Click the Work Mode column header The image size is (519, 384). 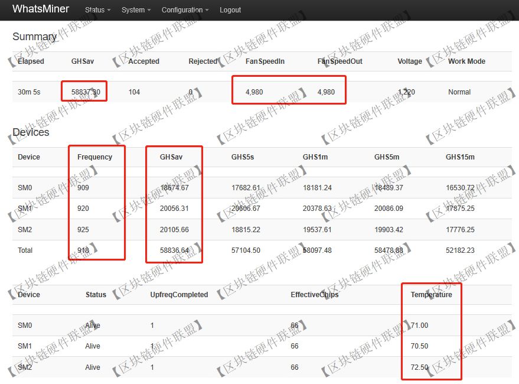point(466,61)
